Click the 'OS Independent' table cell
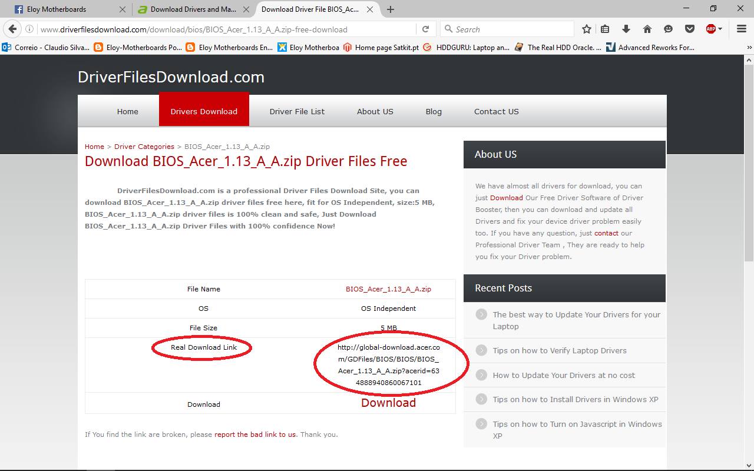Screen dimensions: 754x471 (388, 309)
